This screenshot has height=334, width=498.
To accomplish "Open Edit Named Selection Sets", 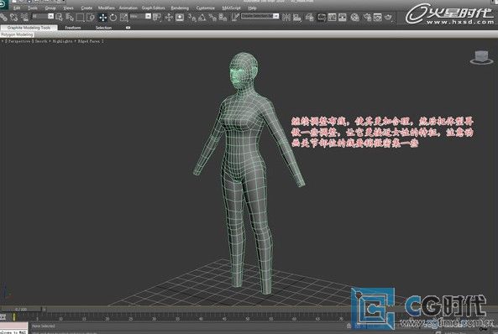I will pos(235,17).
